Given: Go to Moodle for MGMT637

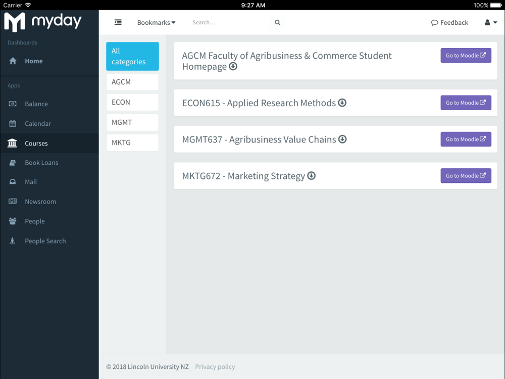Looking at the screenshot, I should click(x=466, y=139).
